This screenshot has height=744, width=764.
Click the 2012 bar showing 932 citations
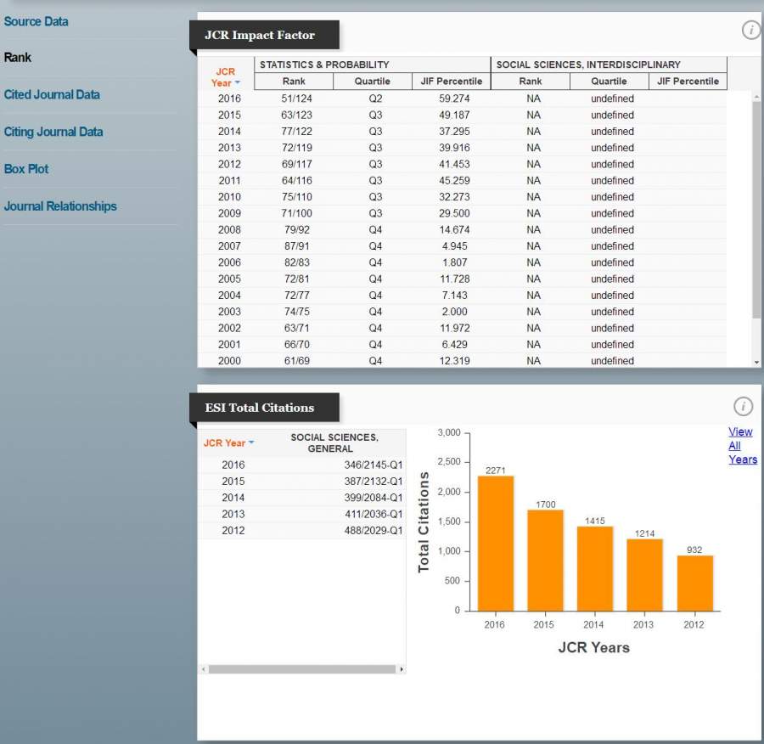[694, 583]
